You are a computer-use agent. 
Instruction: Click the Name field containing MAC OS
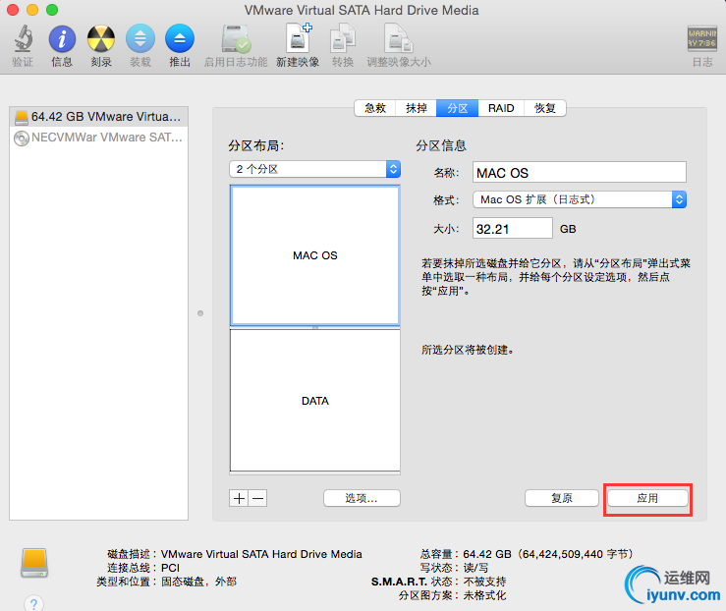(580, 173)
